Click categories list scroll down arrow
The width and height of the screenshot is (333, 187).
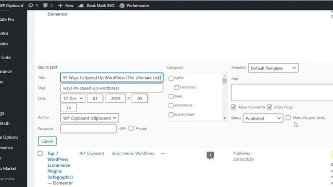click(224, 118)
